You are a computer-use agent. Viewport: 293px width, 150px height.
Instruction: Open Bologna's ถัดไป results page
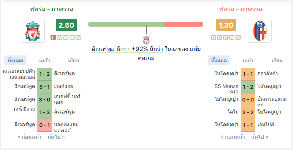[x=260, y=137]
